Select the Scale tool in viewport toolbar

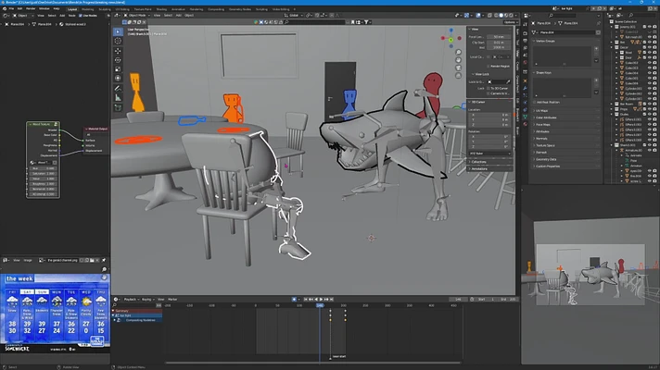[x=118, y=69]
